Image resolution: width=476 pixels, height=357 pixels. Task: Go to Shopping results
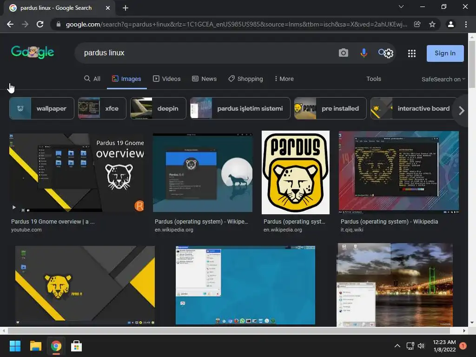(x=245, y=79)
